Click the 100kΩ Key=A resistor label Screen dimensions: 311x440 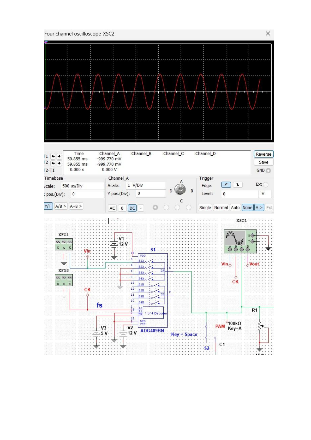coord(235,326)
